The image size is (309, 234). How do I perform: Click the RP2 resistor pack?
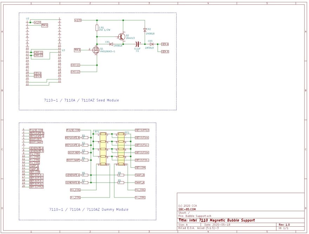tap(121, 149)
